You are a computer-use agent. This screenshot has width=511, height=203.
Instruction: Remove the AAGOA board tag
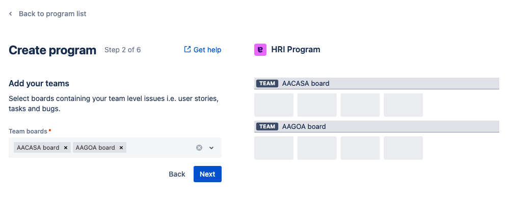tap(121, 148)
